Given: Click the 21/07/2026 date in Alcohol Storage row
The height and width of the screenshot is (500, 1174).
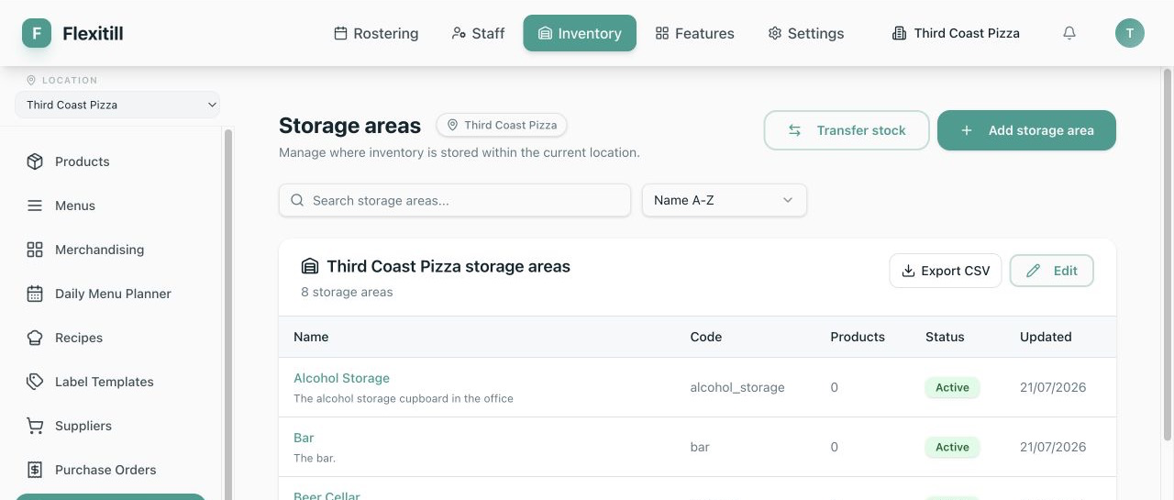Looking at the screenshot, I should pyautogui.click(x=1053, y=387).
